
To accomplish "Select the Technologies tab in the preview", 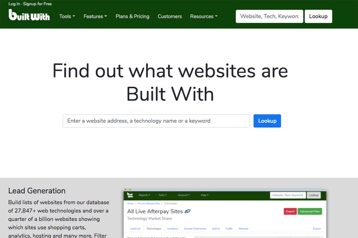I will click(153, 228).
